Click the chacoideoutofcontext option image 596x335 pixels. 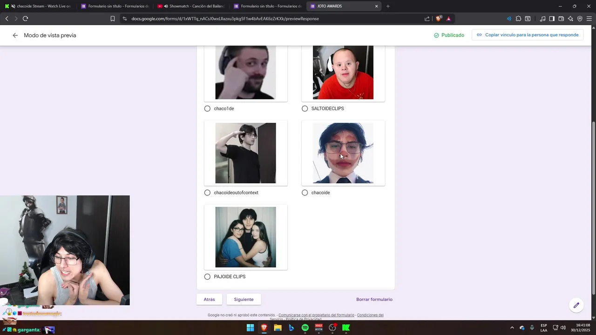[245, 153]
